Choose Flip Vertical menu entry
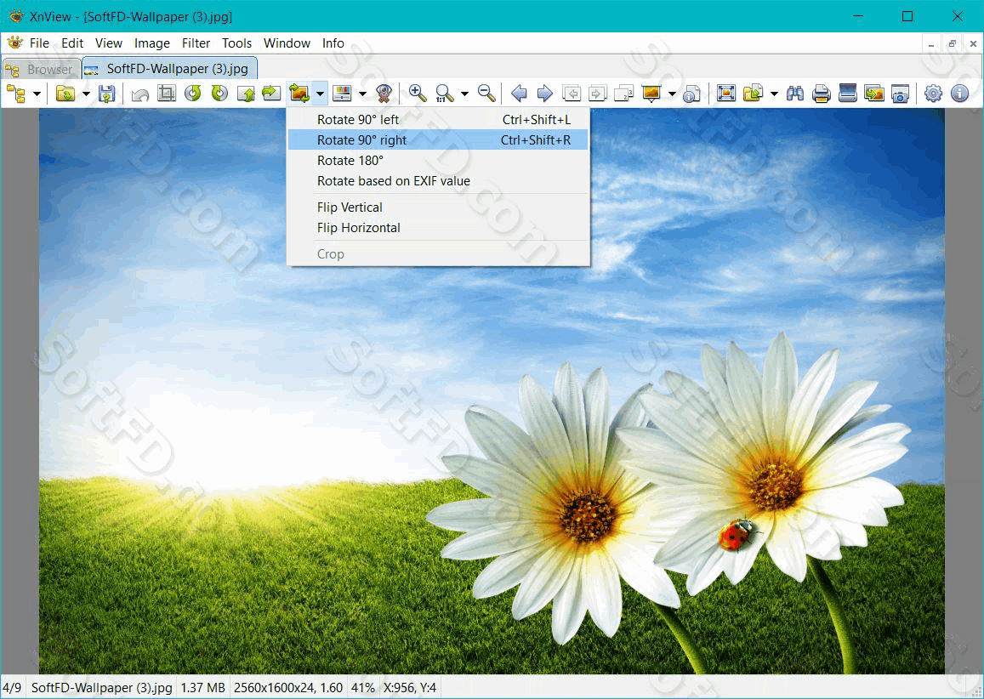The width and height of the screenshot is (984, 699). 438,207
